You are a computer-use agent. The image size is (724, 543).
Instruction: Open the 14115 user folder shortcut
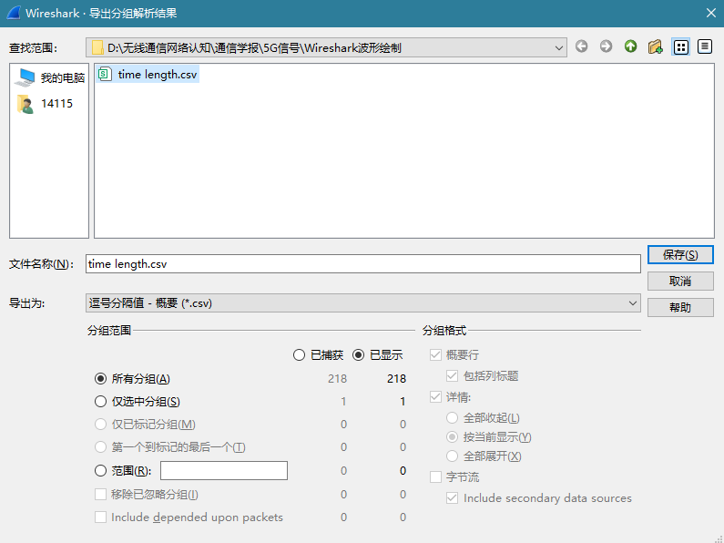45,104
